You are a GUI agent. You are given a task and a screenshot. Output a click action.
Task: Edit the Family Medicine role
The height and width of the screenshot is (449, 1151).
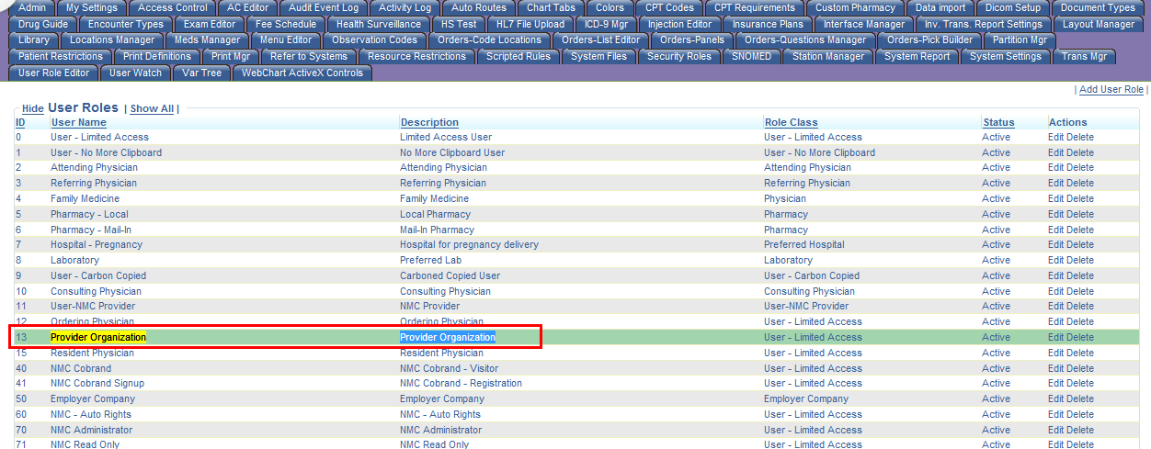1055,198
